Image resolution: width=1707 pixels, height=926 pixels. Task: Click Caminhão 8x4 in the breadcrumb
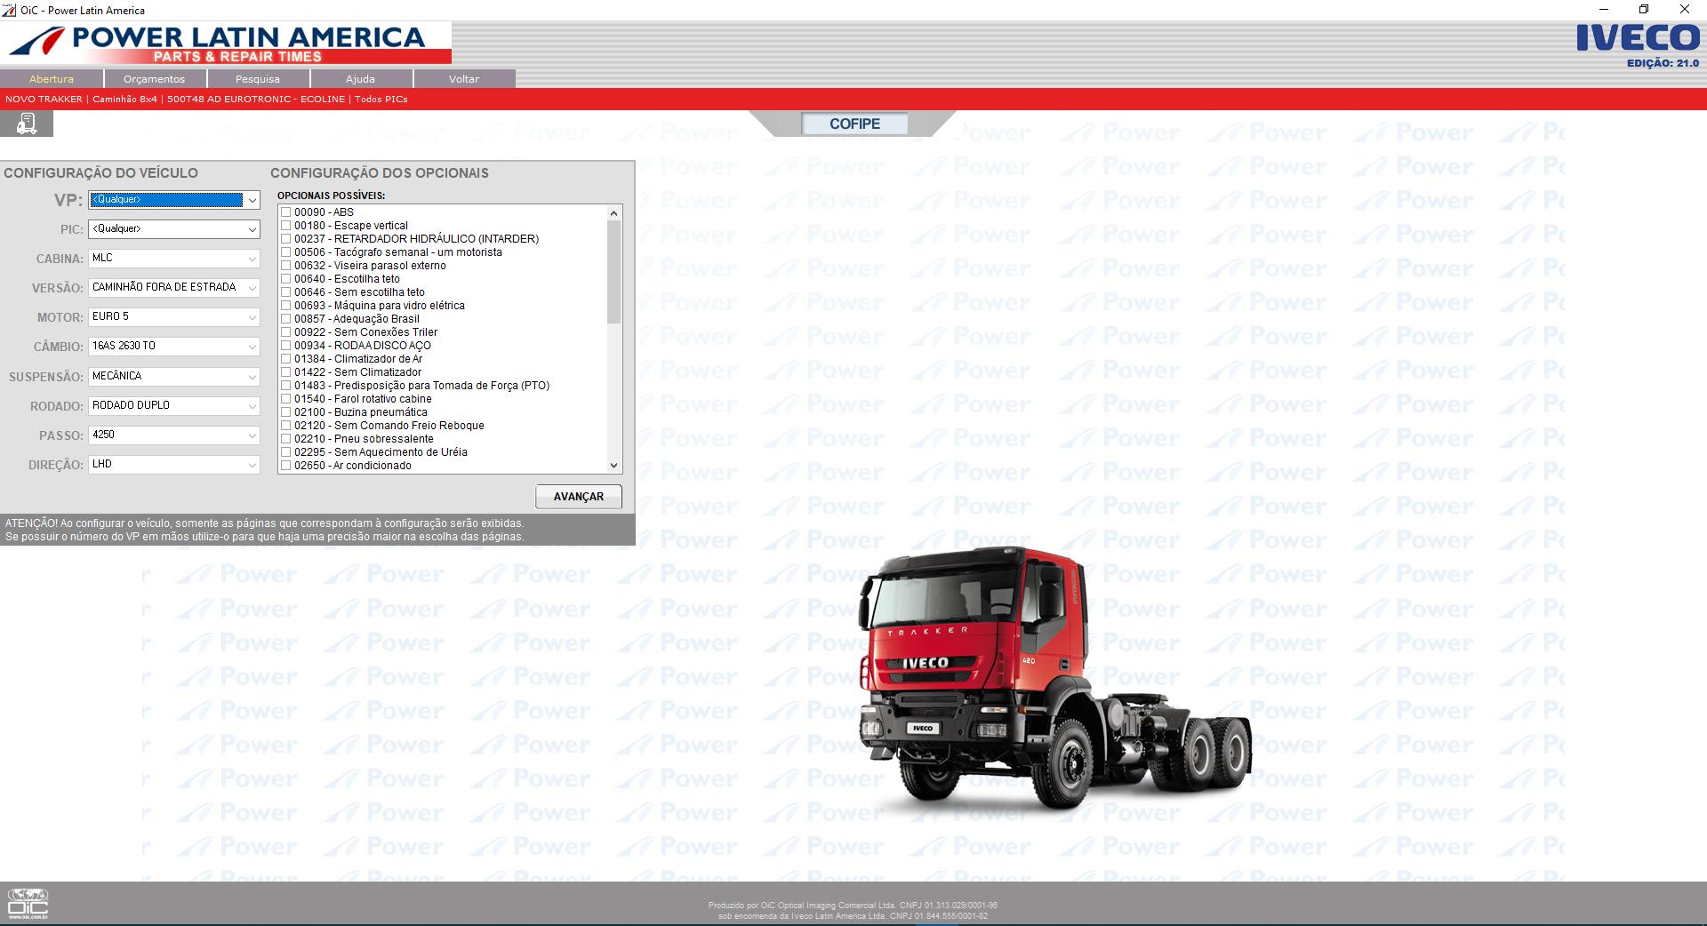124,100
